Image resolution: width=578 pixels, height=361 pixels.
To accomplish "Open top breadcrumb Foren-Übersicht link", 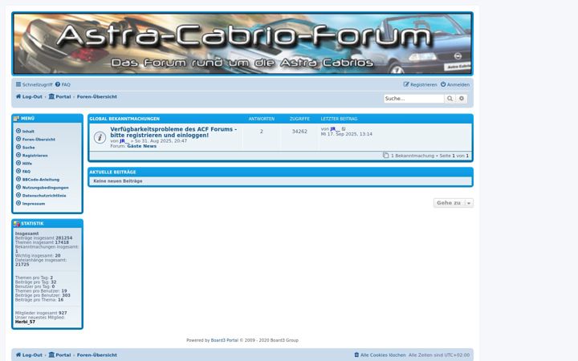I will tap(97, 96).
